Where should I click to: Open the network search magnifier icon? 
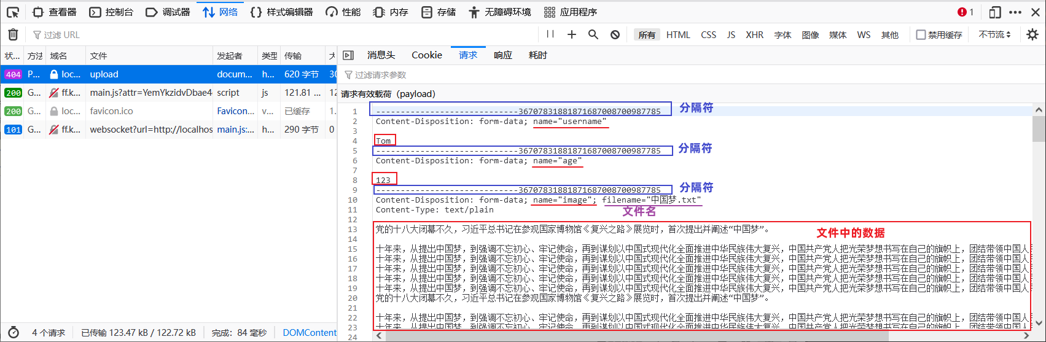pyautogui.click(x=593, y=34)
